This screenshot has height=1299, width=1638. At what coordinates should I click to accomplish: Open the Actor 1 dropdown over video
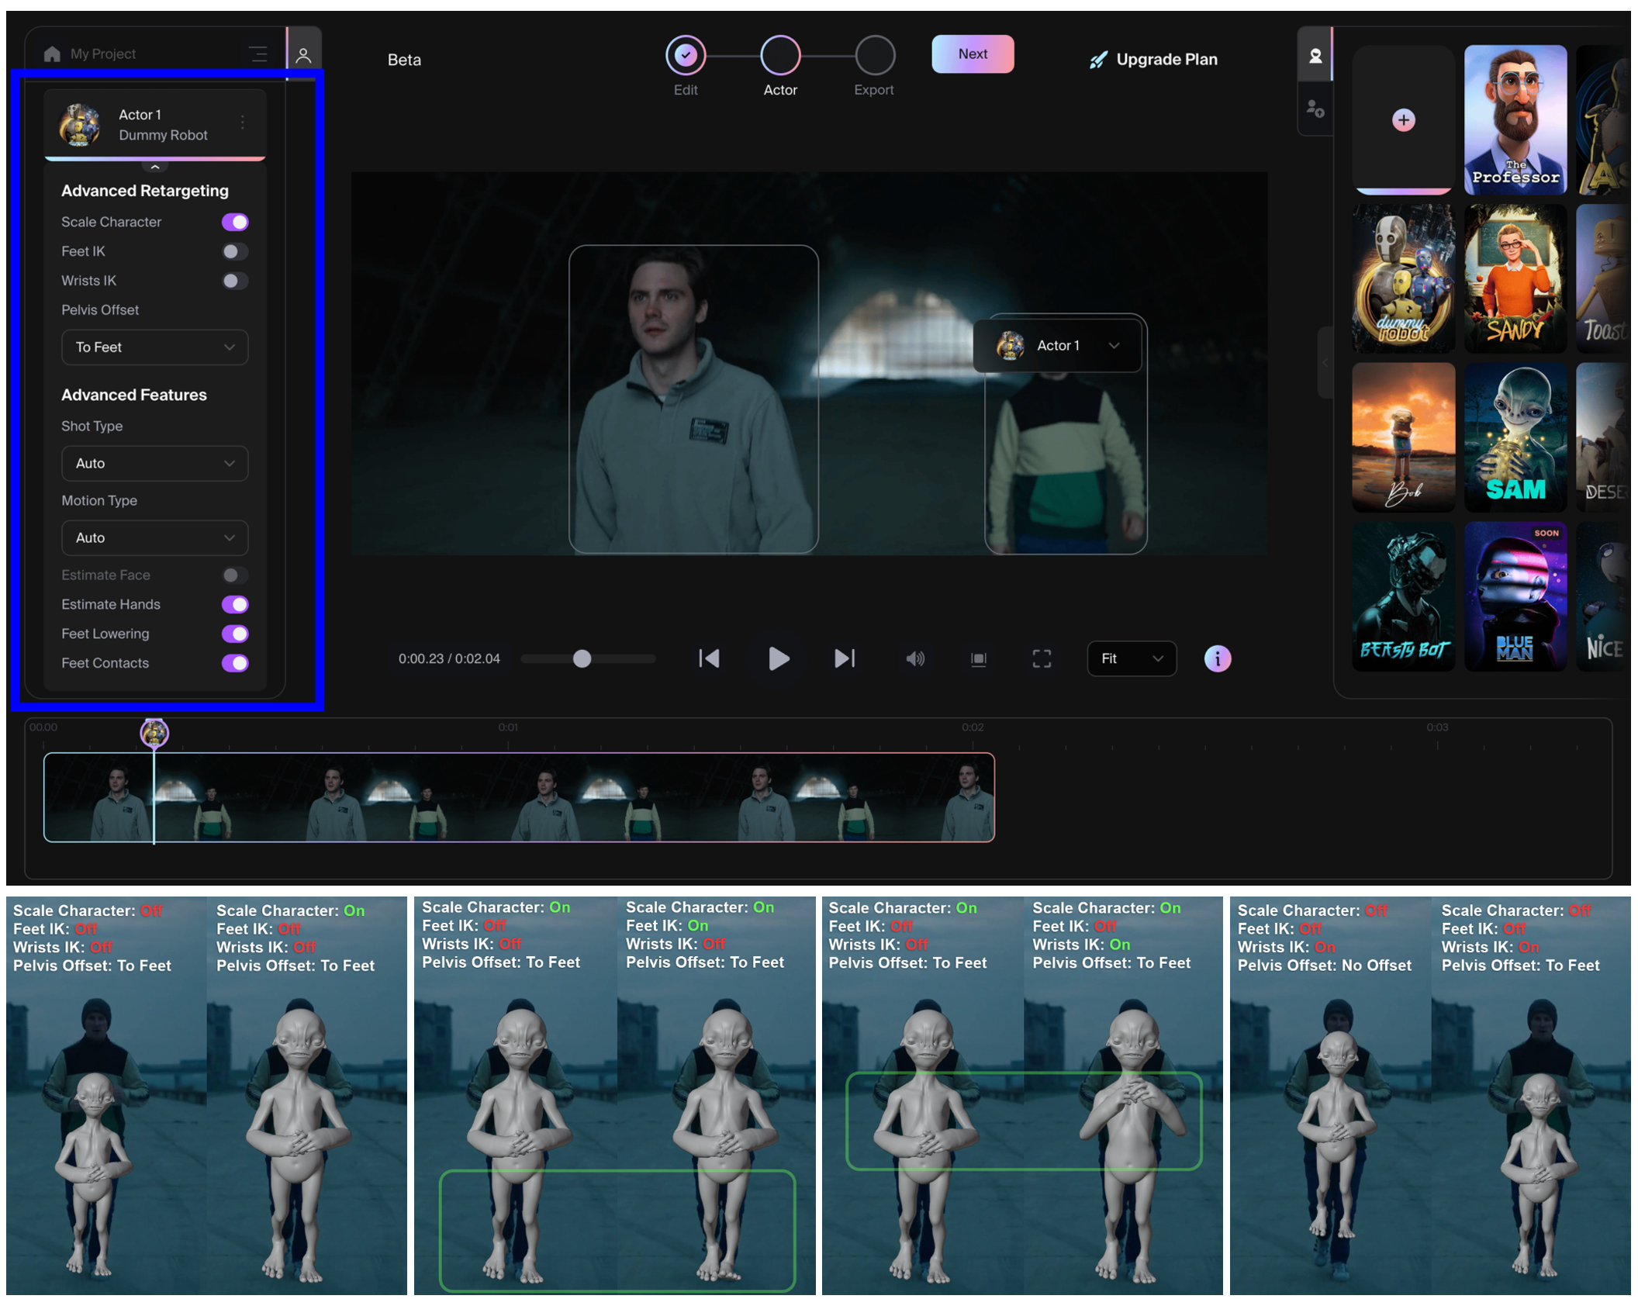pyautogui.click(x=1058, y=345)
